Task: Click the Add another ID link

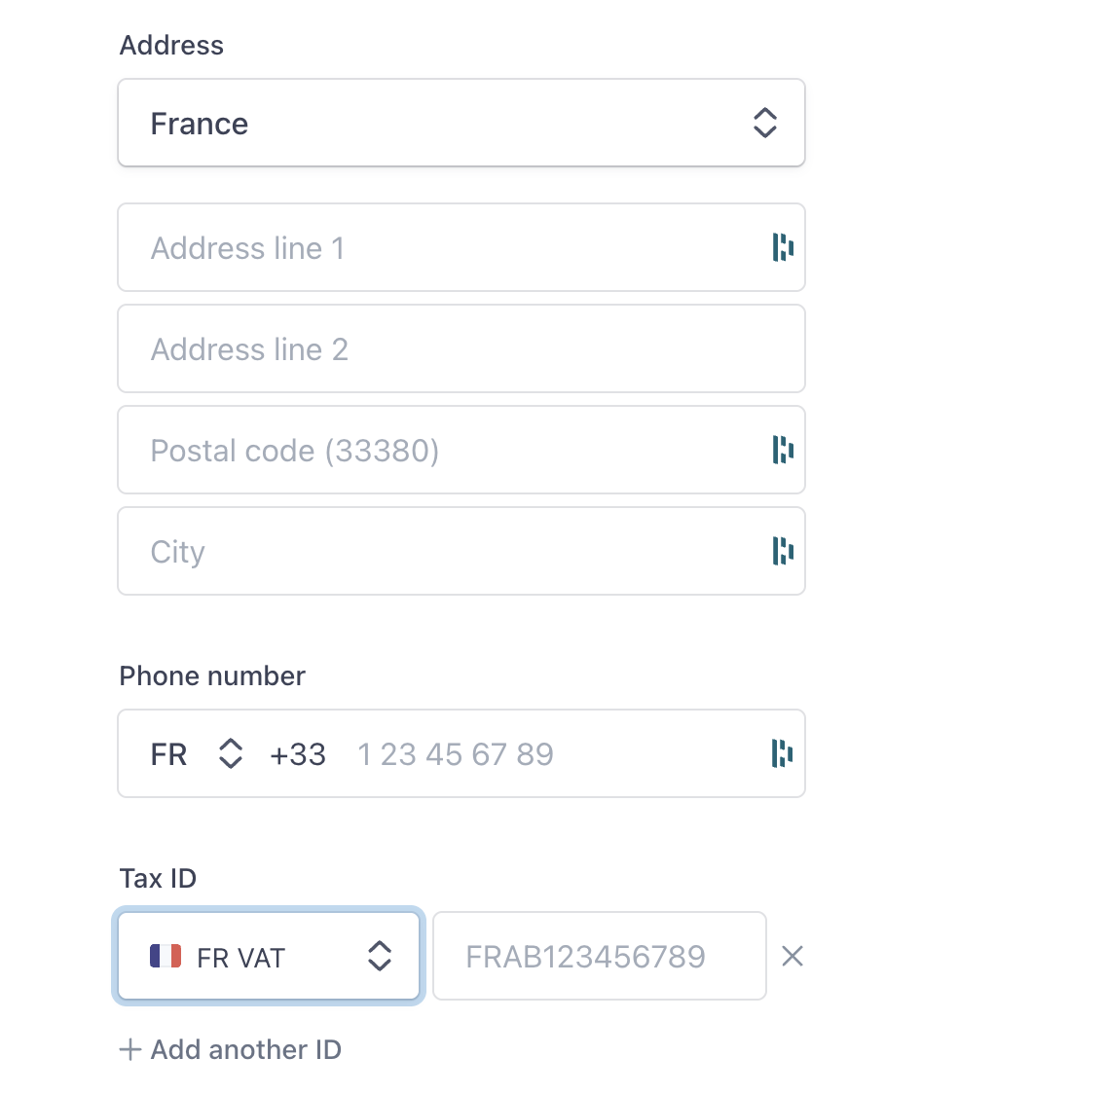Action: 231,1049
